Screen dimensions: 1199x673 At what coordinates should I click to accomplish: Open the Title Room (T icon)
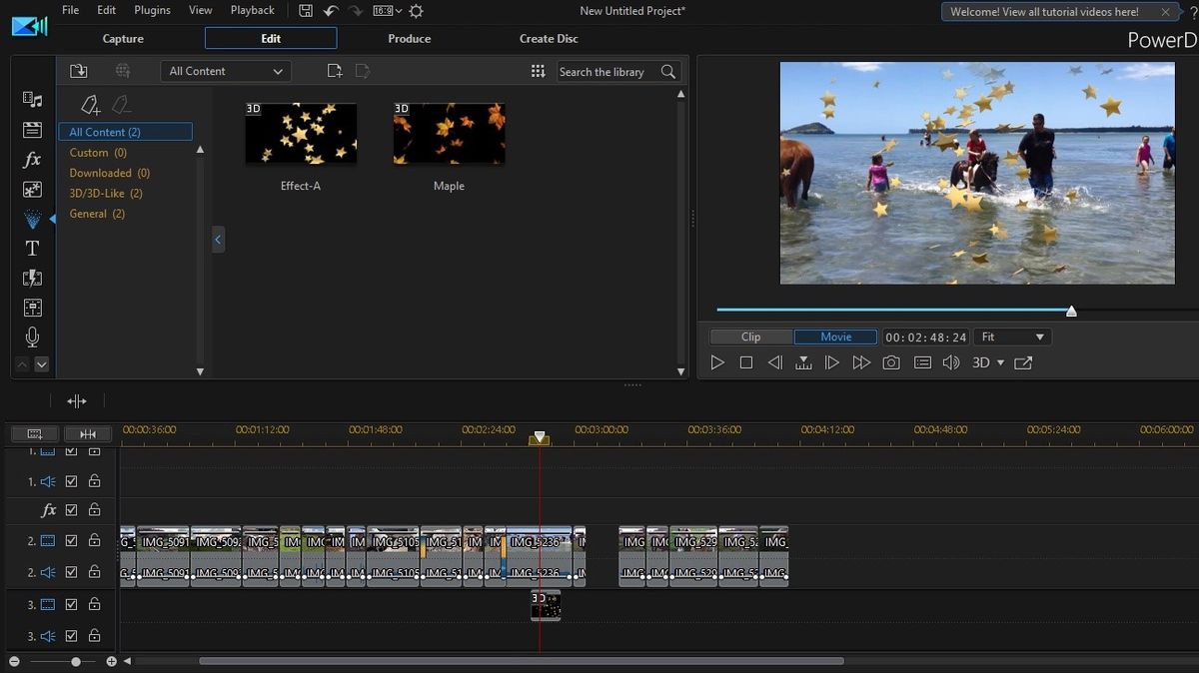32,249
